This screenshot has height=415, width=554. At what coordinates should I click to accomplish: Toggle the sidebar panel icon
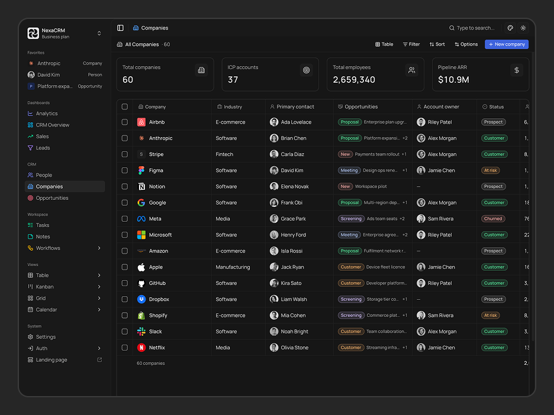(x=120, y=28)
